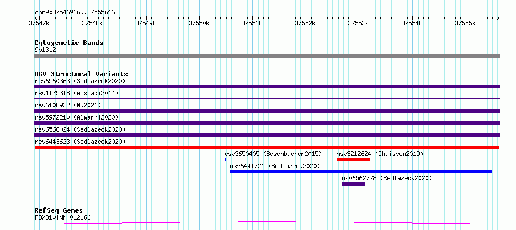
Task: Click the 37554k ruler position
Action: 412,23
